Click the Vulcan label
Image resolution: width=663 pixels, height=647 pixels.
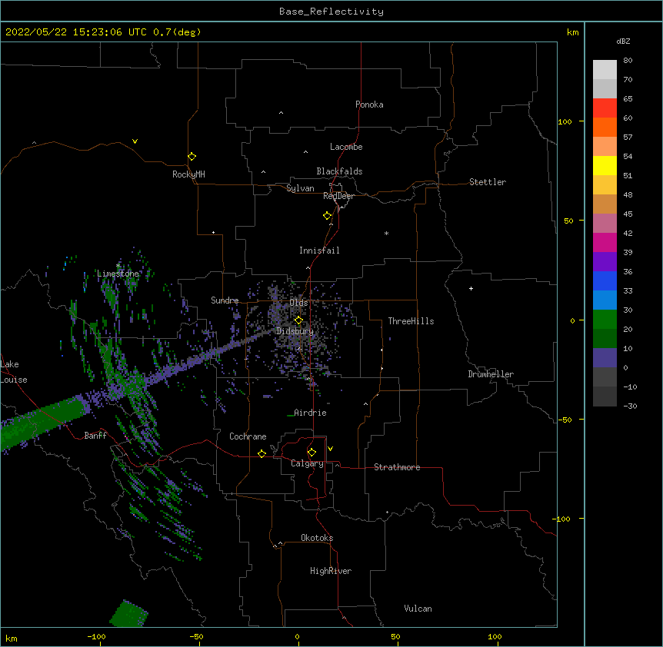pos(418,609)
